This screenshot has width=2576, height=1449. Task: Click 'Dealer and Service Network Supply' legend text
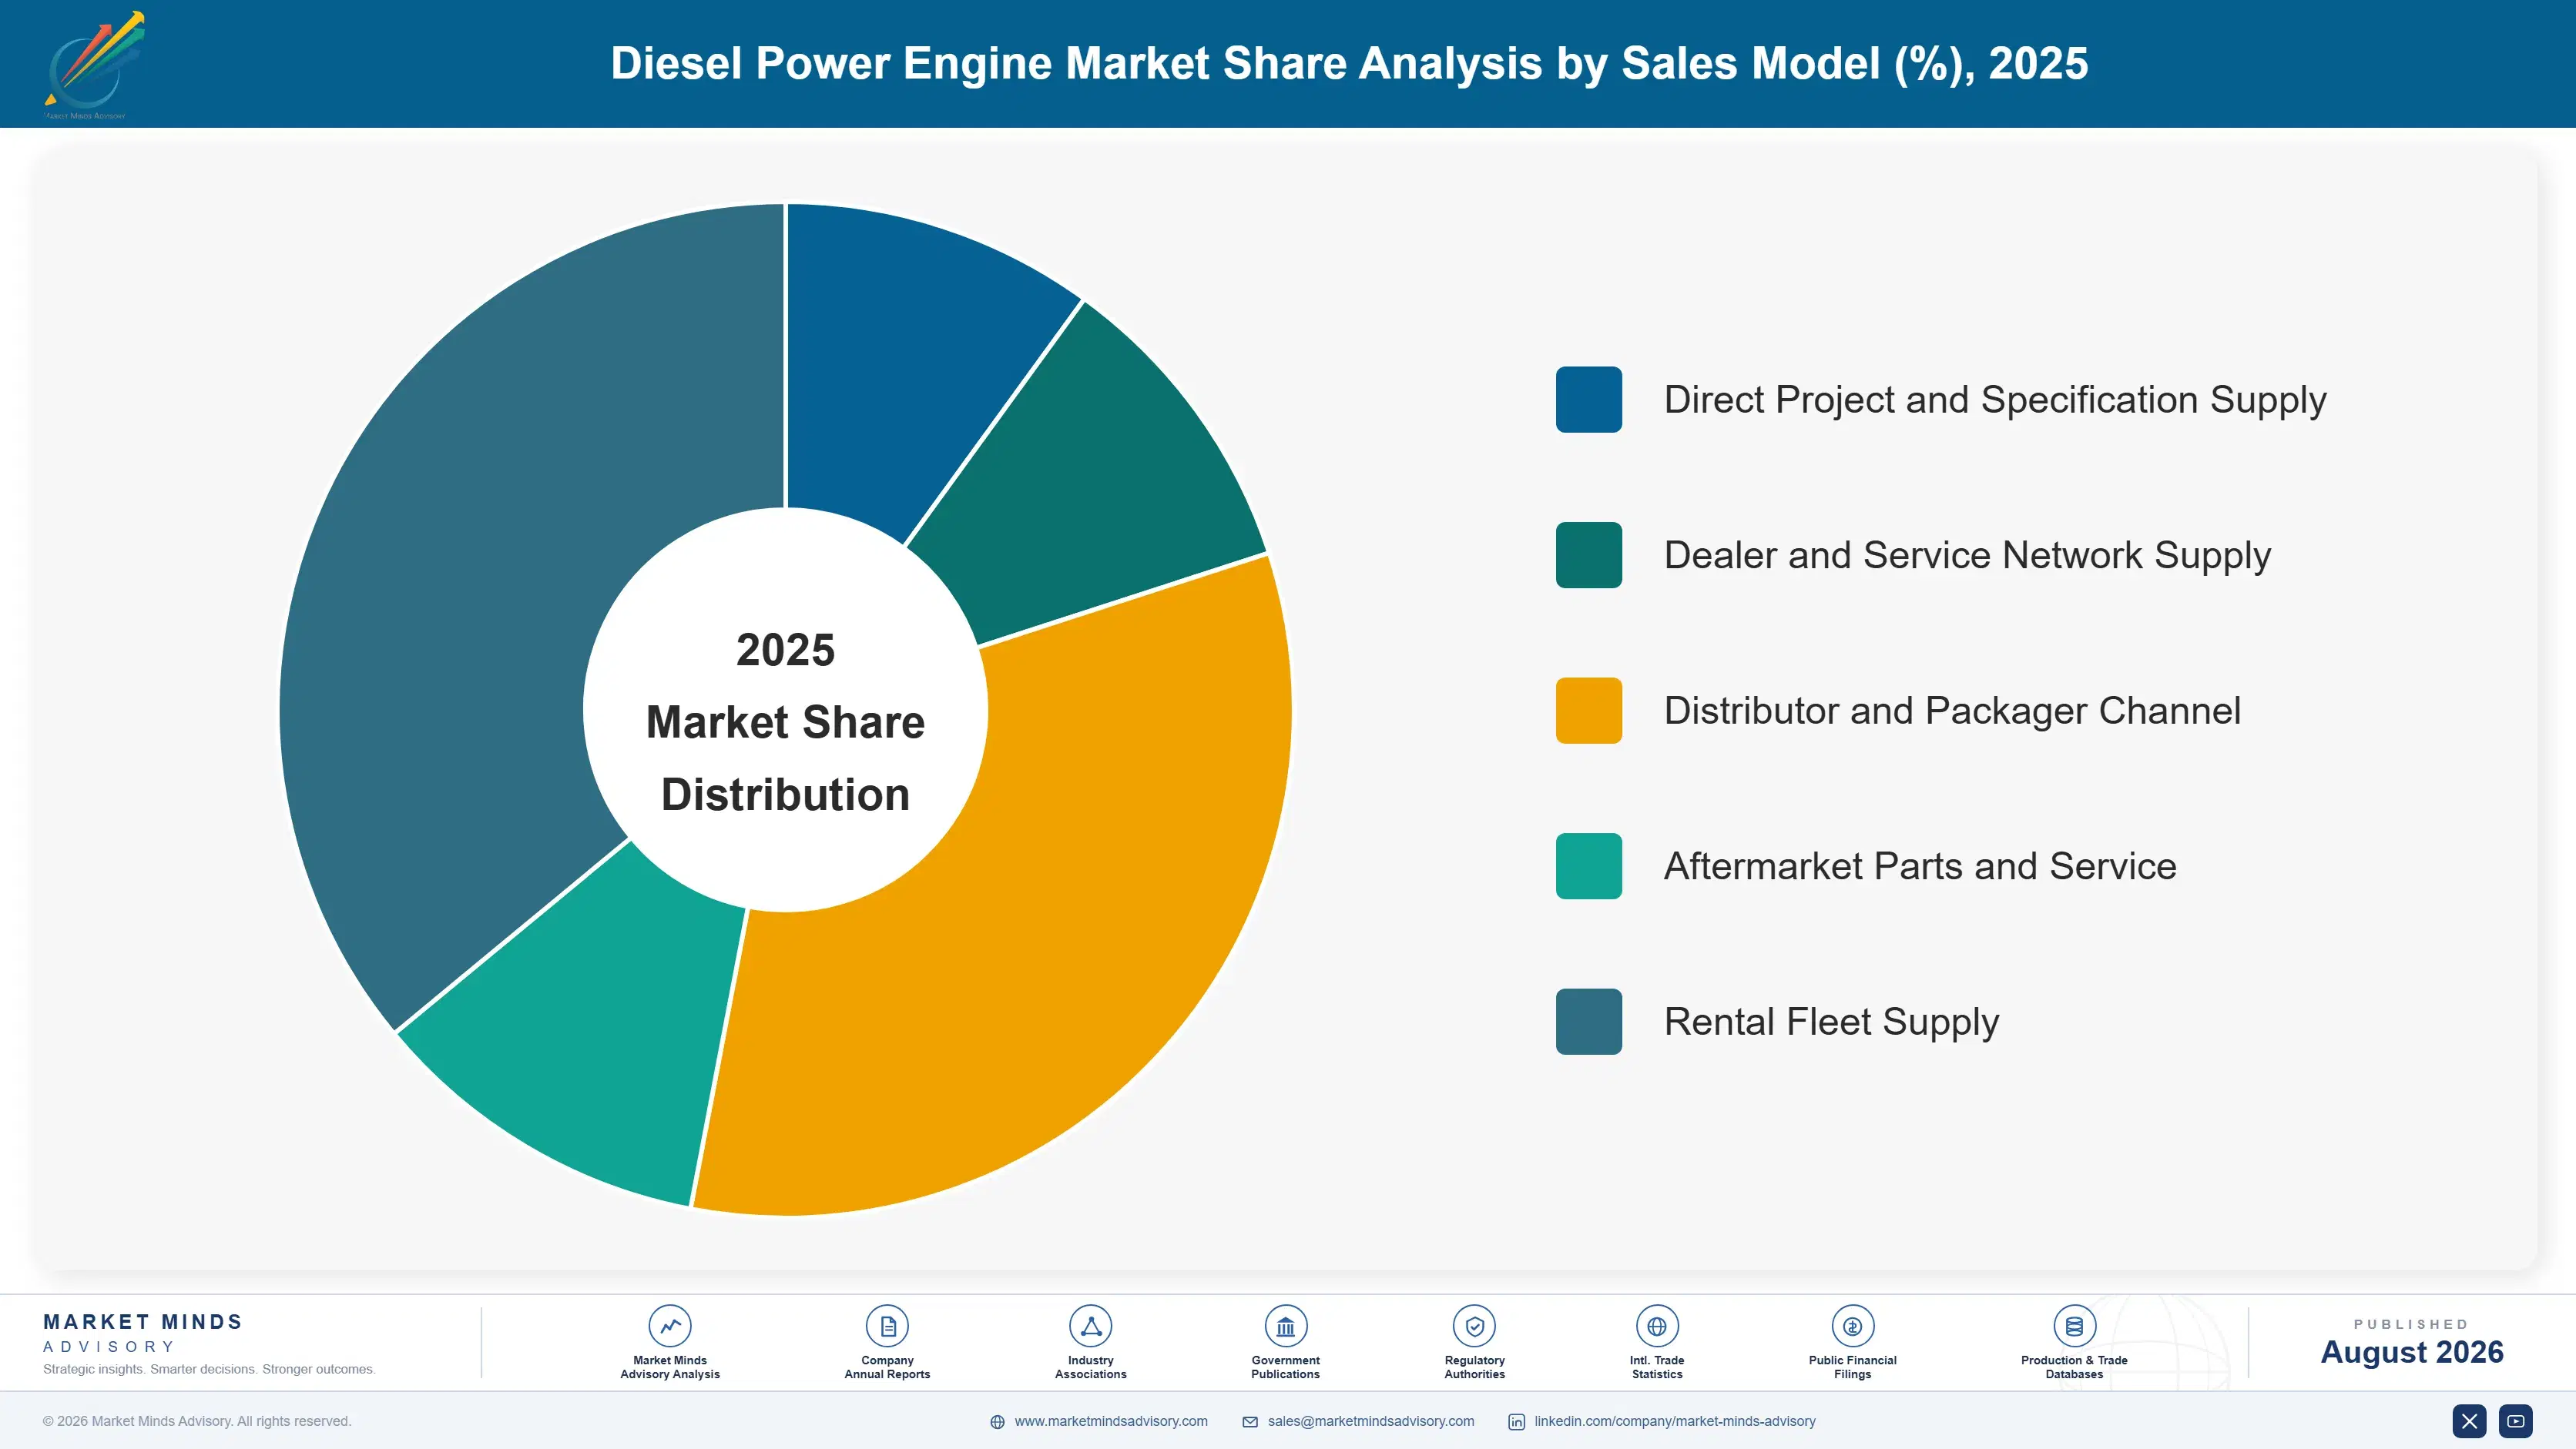click(x=1967, y=554)
